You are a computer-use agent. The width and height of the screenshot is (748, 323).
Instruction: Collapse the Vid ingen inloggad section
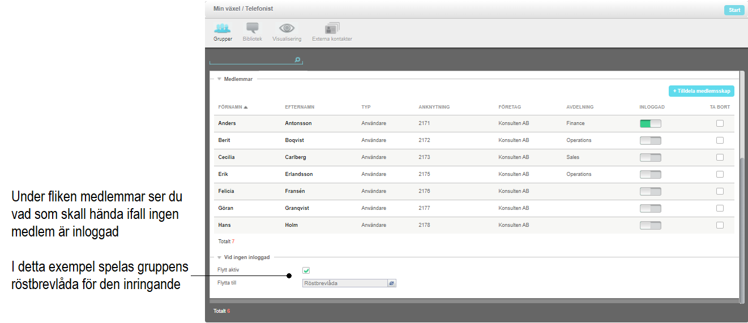pyautogui.click(x=219, y=257)
